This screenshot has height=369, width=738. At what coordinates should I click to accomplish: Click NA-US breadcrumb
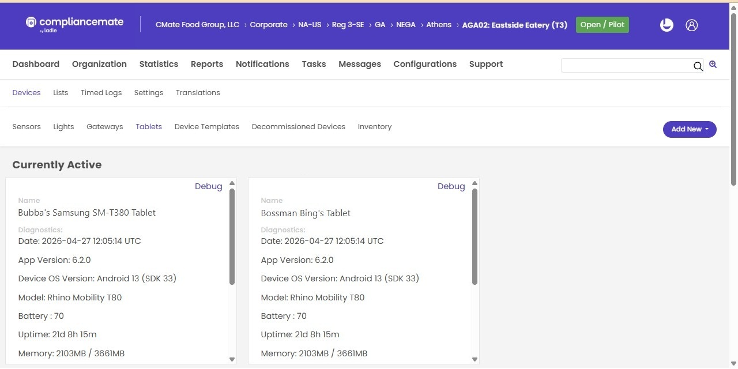coord(310,25)
